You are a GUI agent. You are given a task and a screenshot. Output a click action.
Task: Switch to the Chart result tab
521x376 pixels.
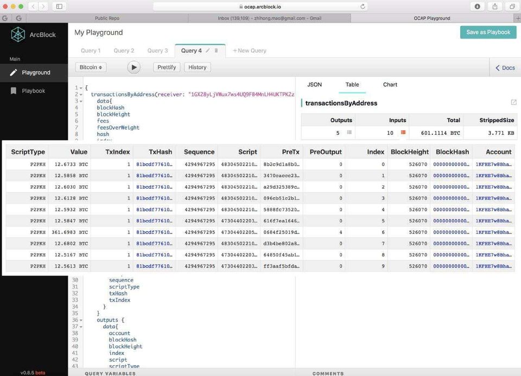coord(390,85)
